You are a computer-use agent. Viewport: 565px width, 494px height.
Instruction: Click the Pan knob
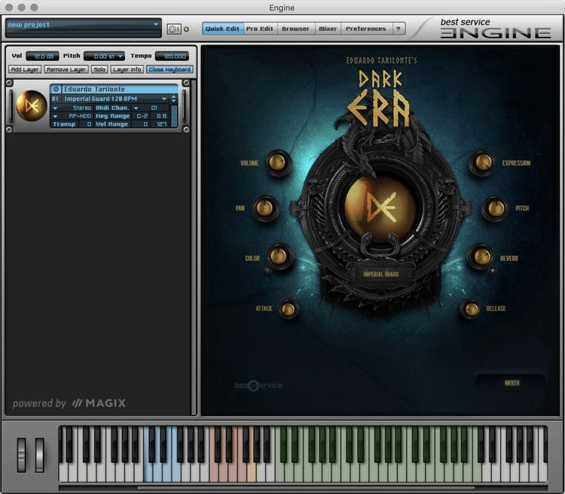(265, 208)
